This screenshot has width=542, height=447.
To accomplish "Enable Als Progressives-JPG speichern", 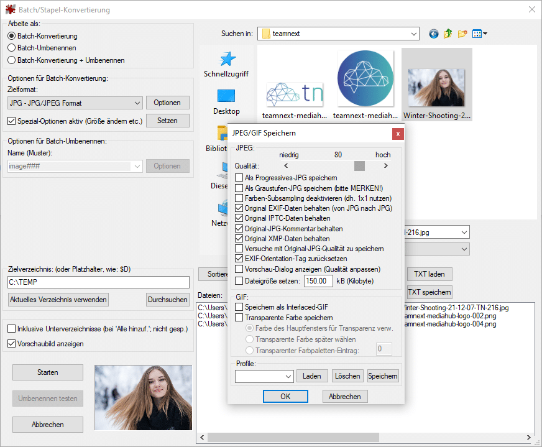I will click(x=239, y=177).
